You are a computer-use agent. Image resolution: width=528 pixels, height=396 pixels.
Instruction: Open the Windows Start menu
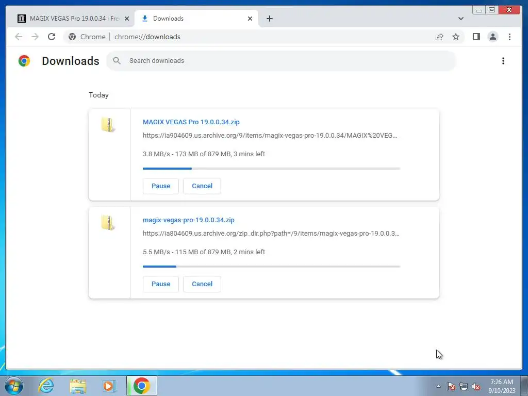[14, 386]
